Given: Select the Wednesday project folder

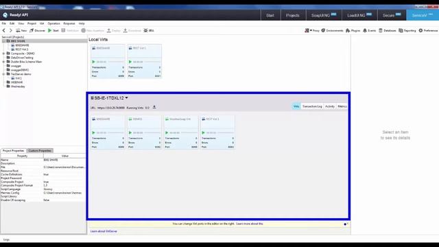Looking at the screenshot, I should click(18, 86).
